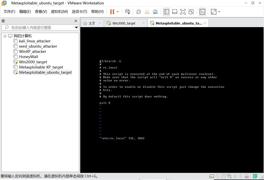Open the 虚拟机(M) menu
Image resolution: width=264 pixels, height=180 pixels.
coord(60,12)
